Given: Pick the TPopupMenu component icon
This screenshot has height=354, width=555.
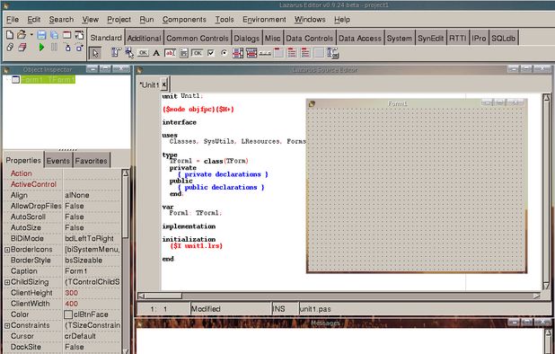Looking at the screenshot, I should 129,53.
